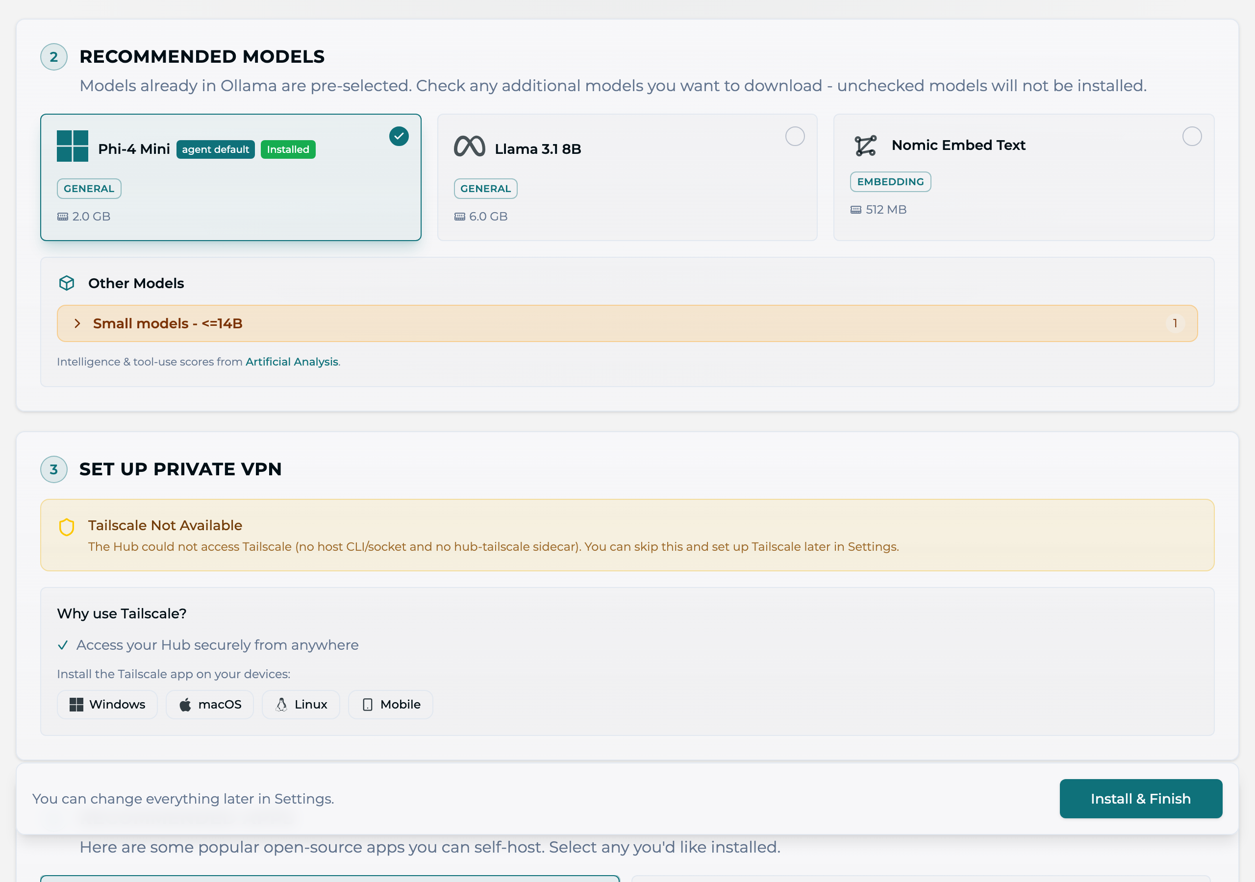
Task: Click the 2.0 GB size text
Action: [x=91, y=217]
